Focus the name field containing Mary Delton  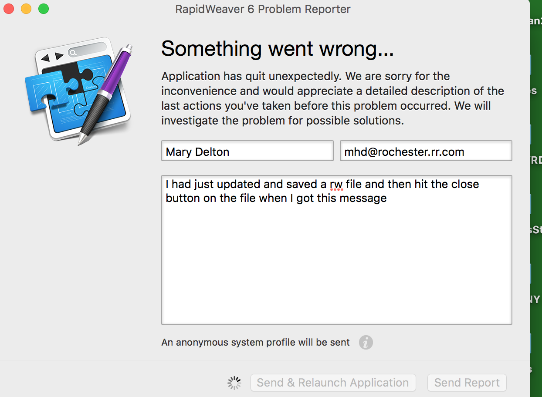247,151
